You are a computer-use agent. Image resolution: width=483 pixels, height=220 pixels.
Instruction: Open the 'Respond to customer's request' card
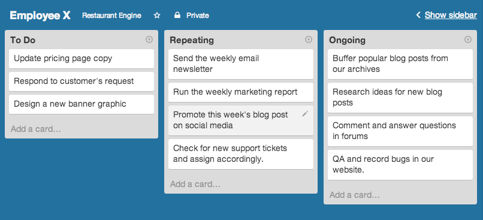[x=81, y=82]
